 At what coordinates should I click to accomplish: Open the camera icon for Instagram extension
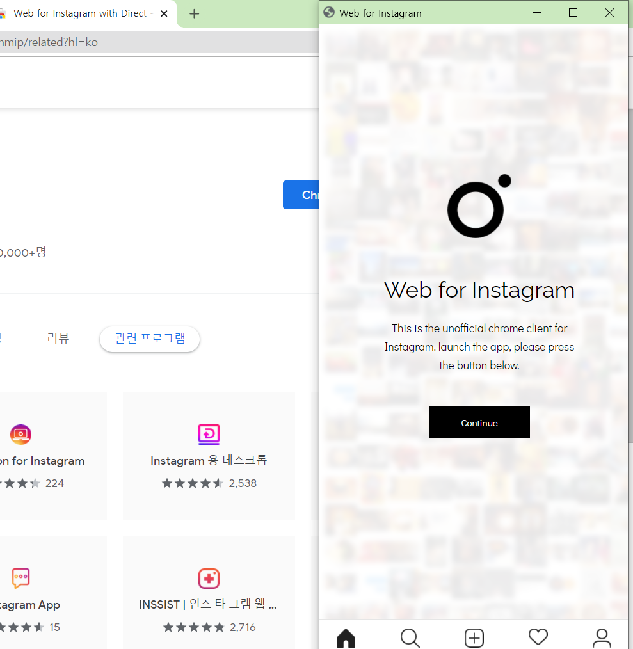20,434
